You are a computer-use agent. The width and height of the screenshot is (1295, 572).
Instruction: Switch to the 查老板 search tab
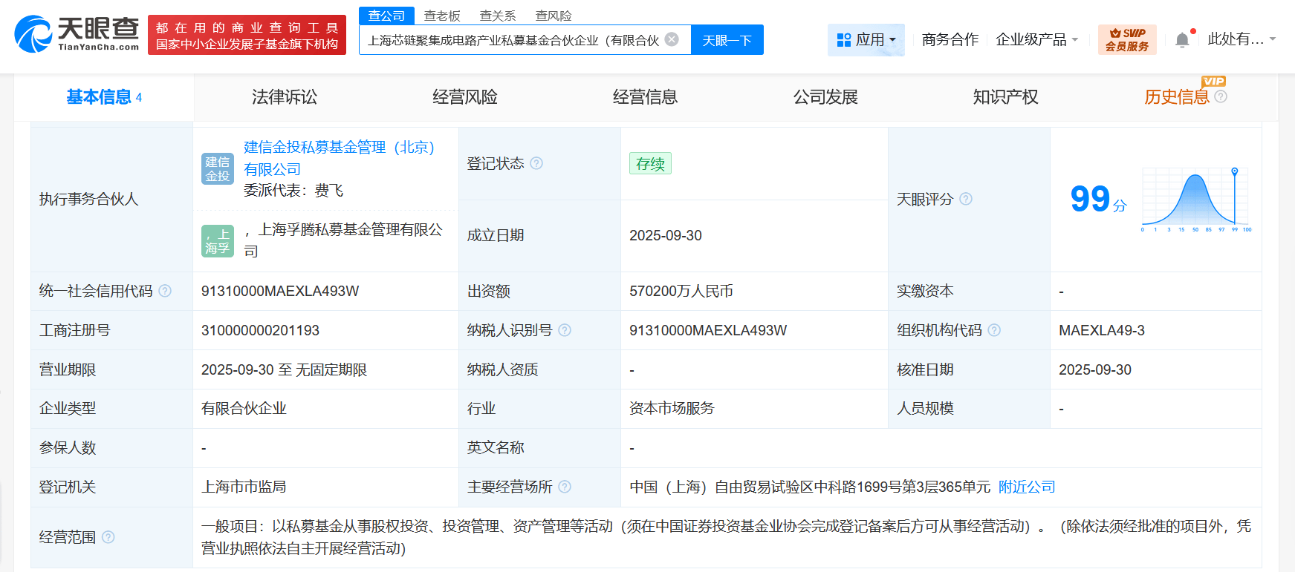coord(442,16)
